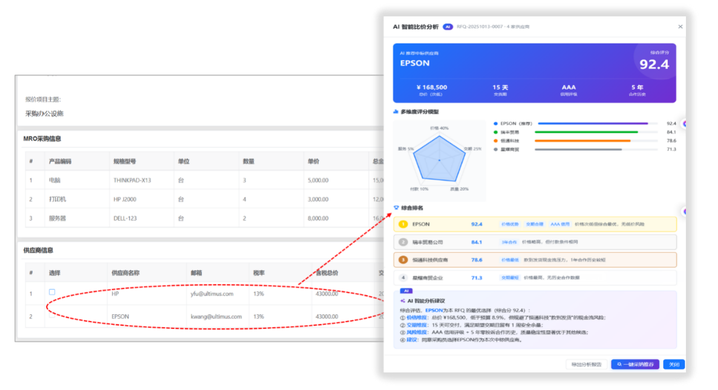Click the 交期最短 tag in fourth row
This screenshot has height=390, width=718.
[x=510, y=278]
